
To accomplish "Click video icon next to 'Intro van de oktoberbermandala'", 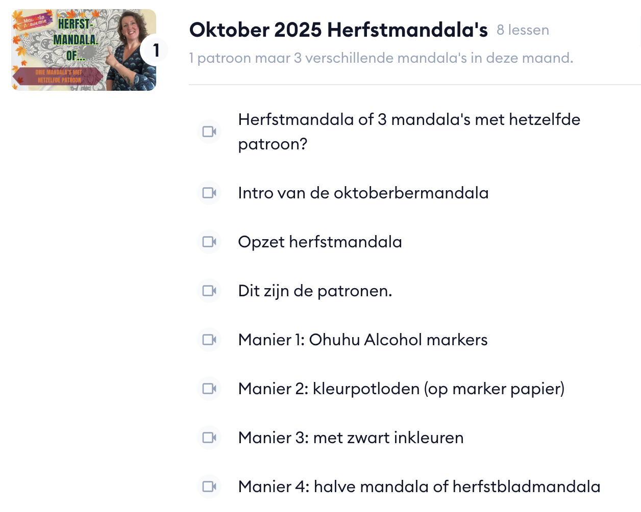I will tap(209, 193).
